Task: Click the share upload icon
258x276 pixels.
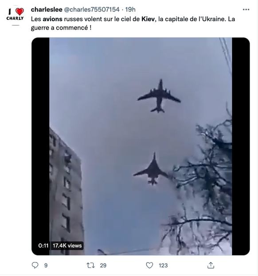Action: pyautogui.click(x=211, y=265)
